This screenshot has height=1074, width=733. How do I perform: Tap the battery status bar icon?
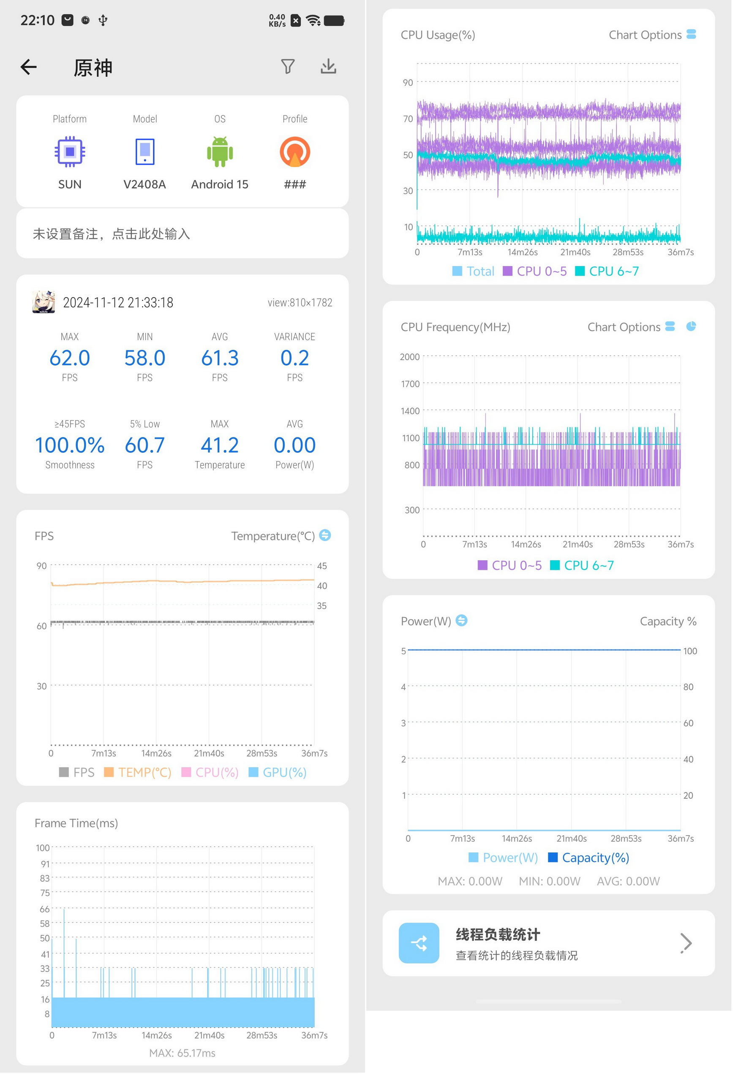point(335,20)
